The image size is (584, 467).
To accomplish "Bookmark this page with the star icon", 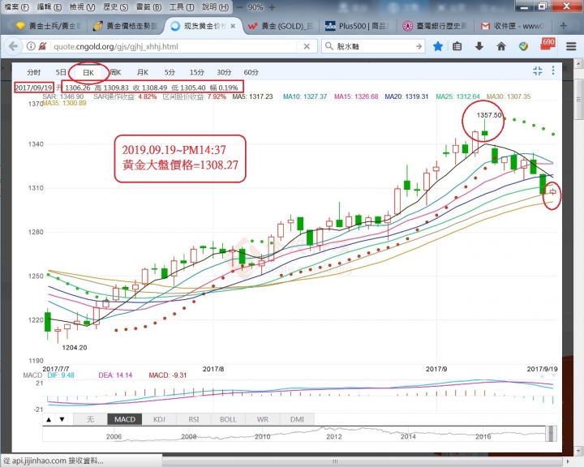I will tap(438, 46).
